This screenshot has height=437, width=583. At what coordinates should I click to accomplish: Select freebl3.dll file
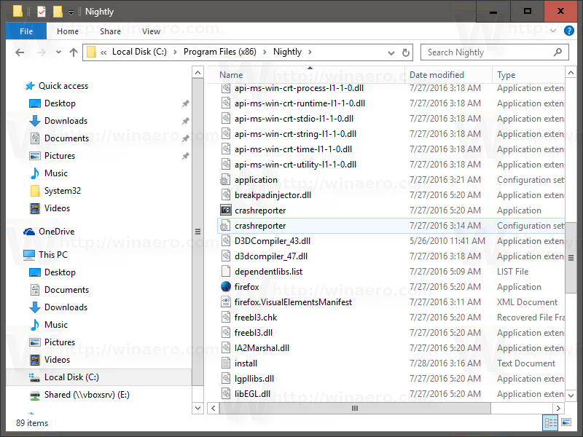(x=253, y=333)
